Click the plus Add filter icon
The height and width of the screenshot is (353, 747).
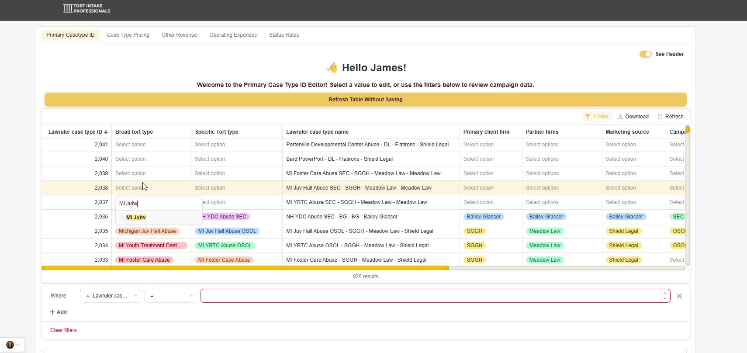(52, 312)
